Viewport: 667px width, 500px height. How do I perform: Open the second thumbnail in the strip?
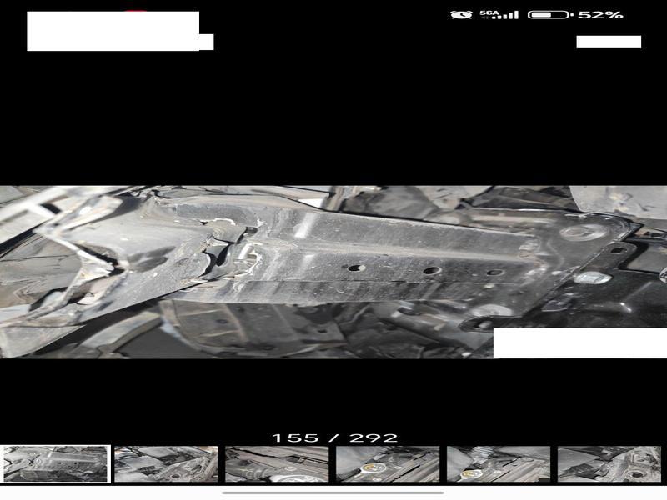[x=166, y=463]
